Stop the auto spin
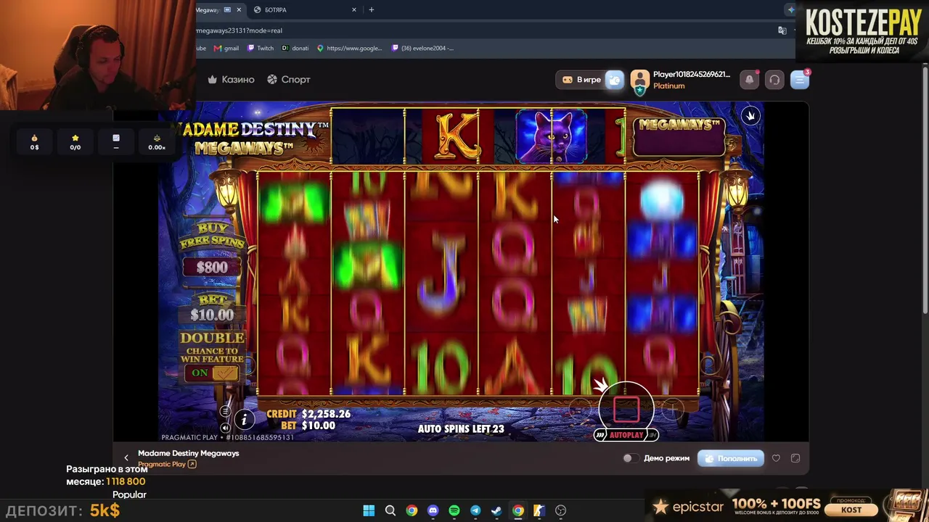This screenshot has height=522, width=929. [x=626, y=409]
